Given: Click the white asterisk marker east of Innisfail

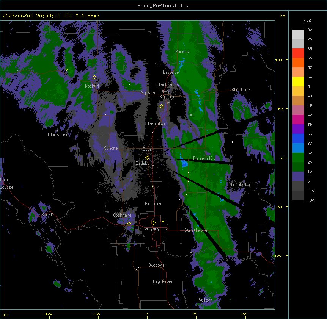Looking at the screenshot, I should [190, 115].
